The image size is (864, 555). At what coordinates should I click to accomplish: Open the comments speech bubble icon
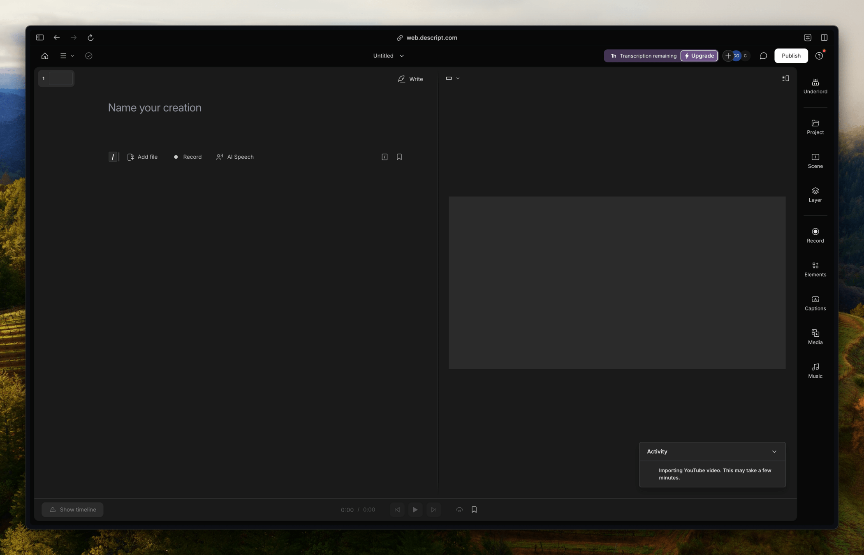coord(763,56)
